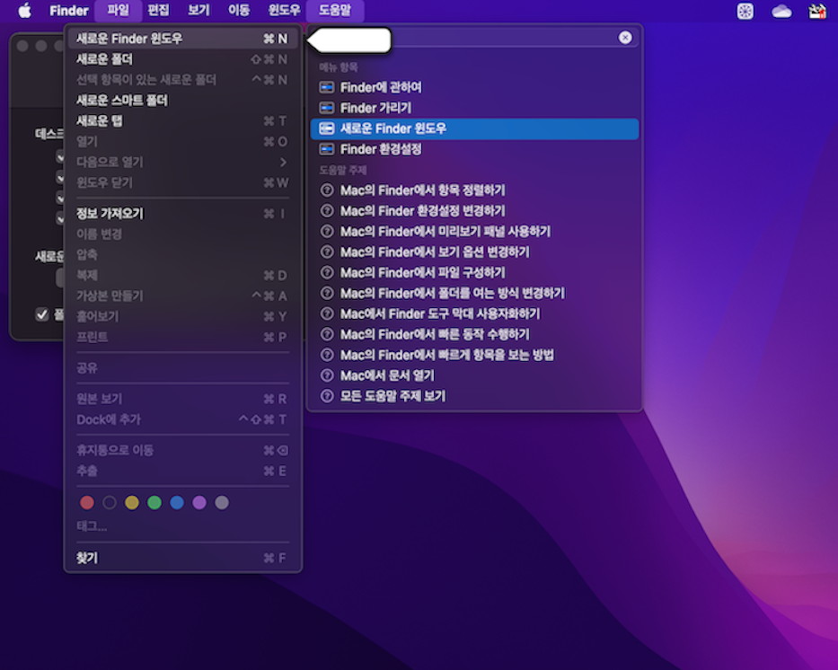Toggle the bottom checkbox in the preferences window
The image size is (838, 670).
pyautogui.click(x=42, y=314)
